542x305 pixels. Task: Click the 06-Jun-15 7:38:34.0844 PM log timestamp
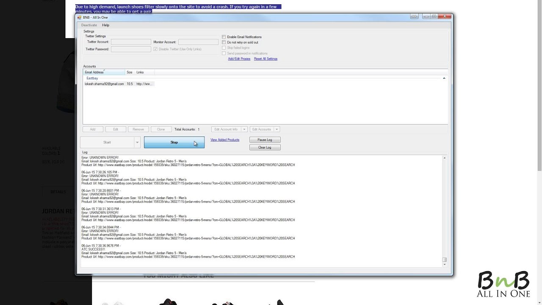[x=101, y=227]
